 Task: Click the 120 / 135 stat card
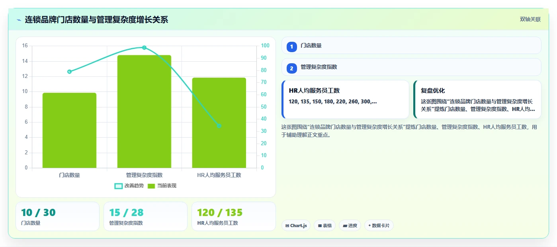234,216
